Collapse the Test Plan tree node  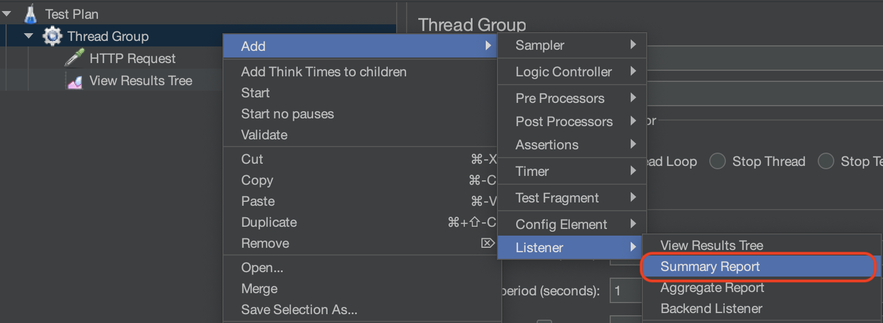(x=7, y=14)
